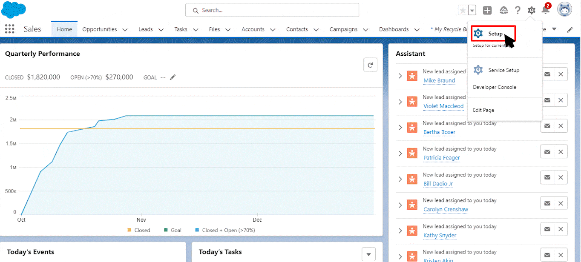Choose Developer Console in the menu
This screenshot has width=581, height=262.
(x=495, y=87)
